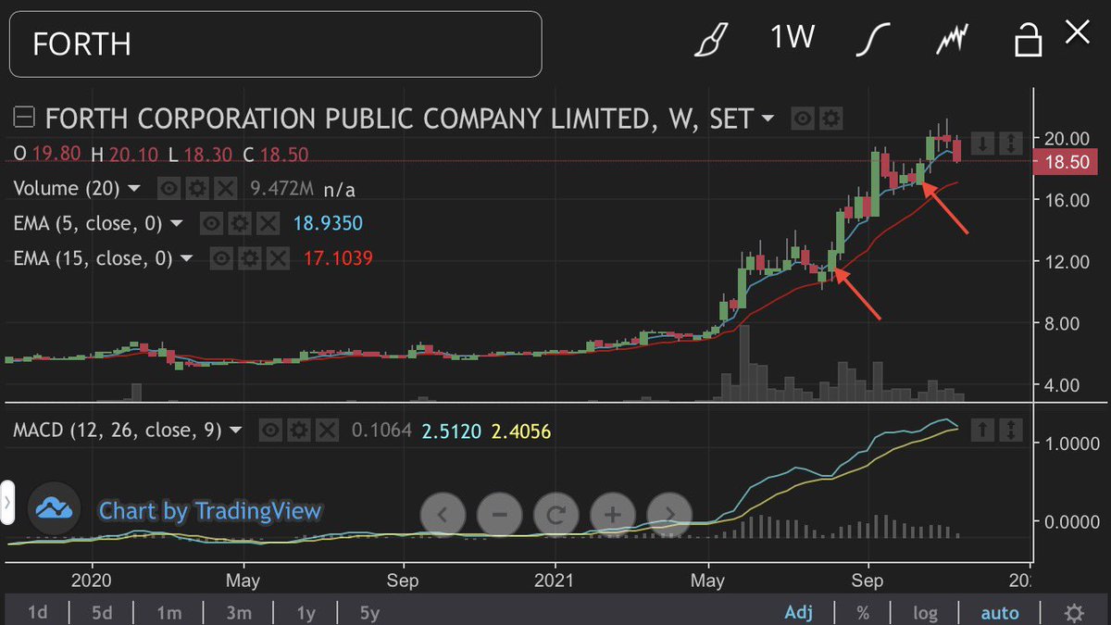Image resolution: width=1111 pixels, height=625 pixels.
Task: Remove the EMA 5 indicator
Action: (268, 224)
